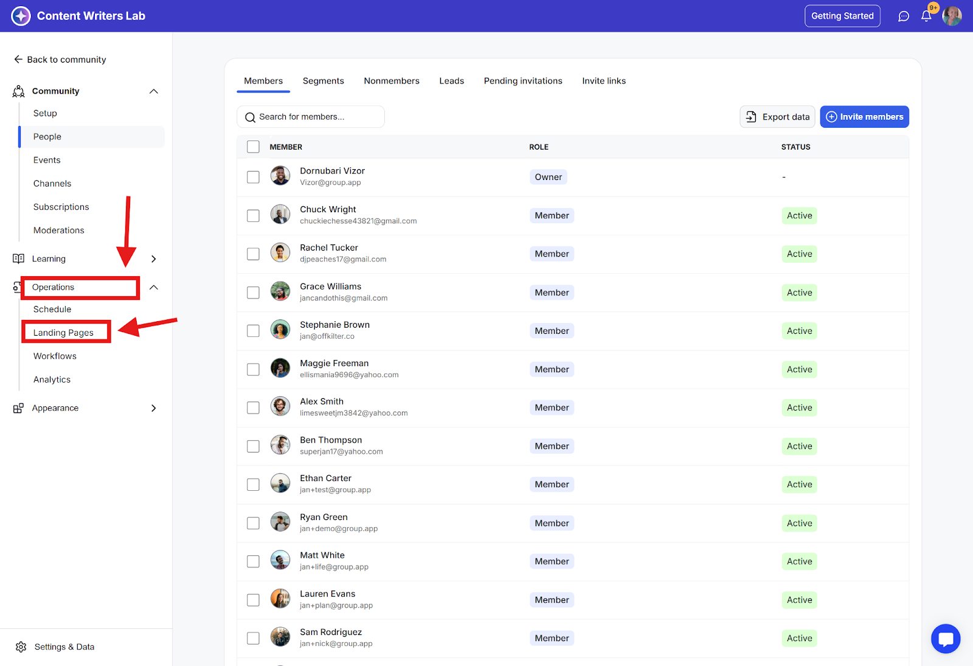The image size is (973, 666).
Task: Click the Content Writers Lab logo icon
Action: tap(21, 16)
